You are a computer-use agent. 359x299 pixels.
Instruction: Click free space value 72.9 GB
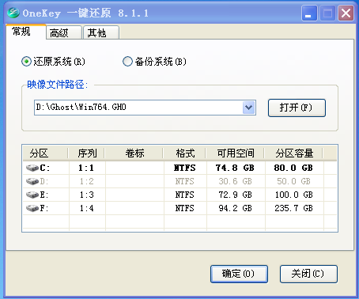click(x=235, y=195)
